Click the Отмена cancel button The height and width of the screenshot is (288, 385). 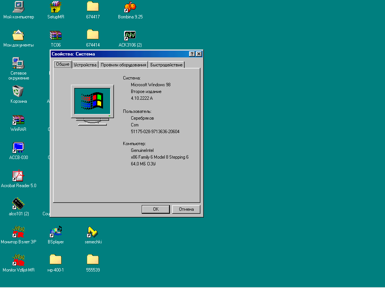pos(186,209)
